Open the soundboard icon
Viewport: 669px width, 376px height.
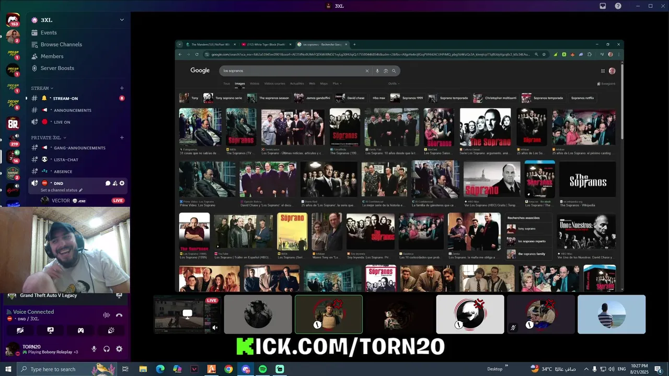coord(111,331)
